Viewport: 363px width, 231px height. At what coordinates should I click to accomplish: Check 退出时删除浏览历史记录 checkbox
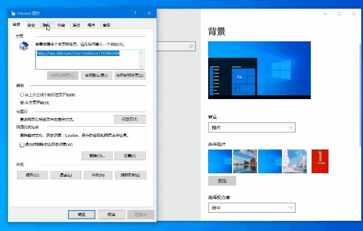pyautogui.click(x=22, y=145)
